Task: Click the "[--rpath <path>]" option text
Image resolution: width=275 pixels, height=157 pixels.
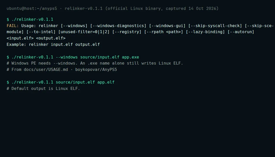Action: pos(164,32)
